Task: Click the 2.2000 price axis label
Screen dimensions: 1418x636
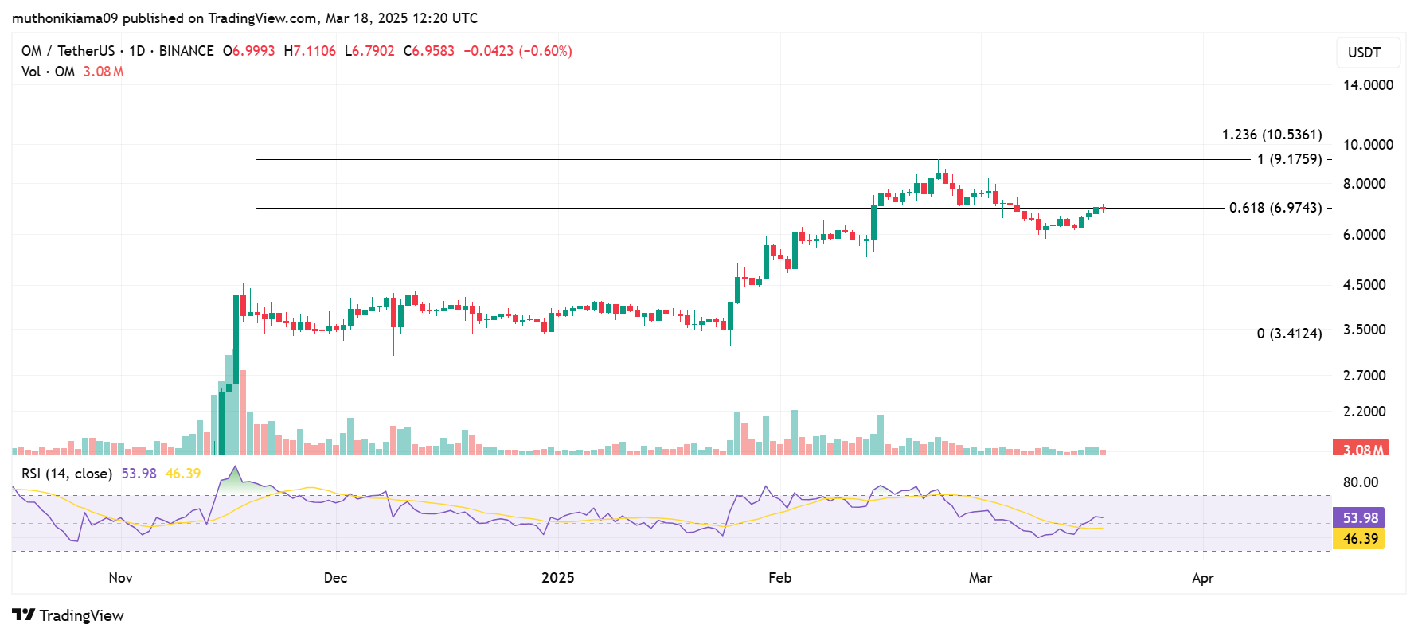Action: point(1365,412)
